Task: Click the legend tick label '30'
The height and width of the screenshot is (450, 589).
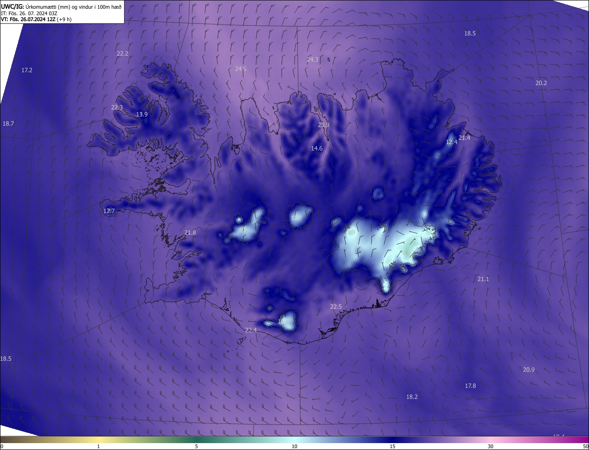Action: (491, 446)
